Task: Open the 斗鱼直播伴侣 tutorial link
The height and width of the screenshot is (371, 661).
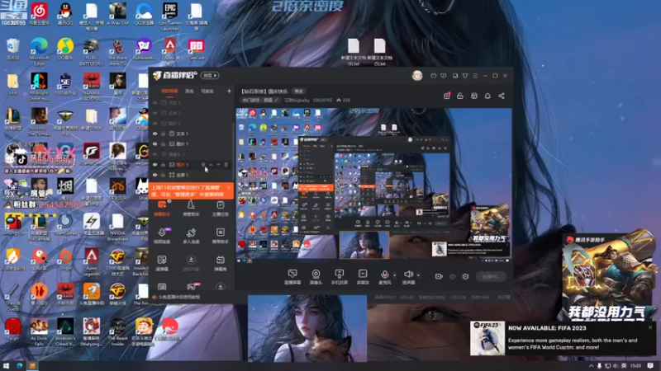Action: 178,297
